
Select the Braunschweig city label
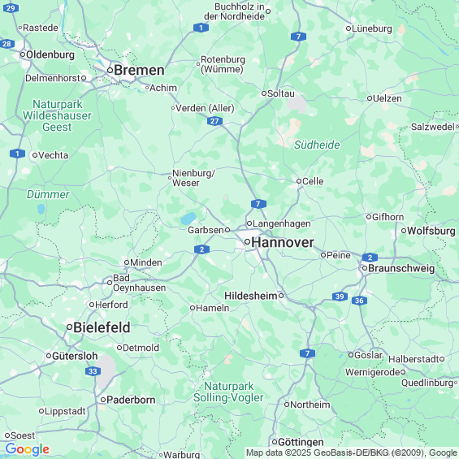[401, 268]
